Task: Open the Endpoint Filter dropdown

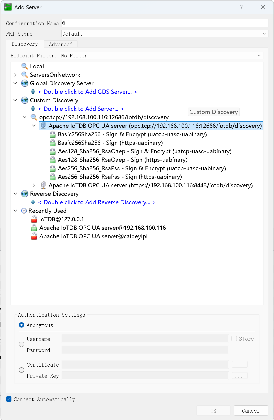Action: point(161,56)
